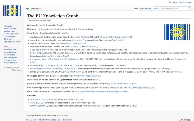Open the English language selector
The width and height of the screenshot is (194, 121).
(x=174, y=2)
